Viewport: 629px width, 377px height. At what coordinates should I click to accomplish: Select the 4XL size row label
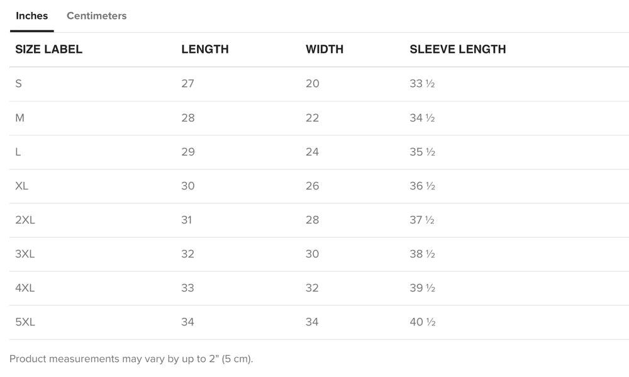click(x=25, y=288)
